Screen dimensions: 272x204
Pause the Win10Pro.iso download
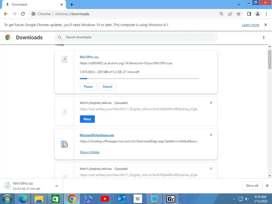point(88,87)
